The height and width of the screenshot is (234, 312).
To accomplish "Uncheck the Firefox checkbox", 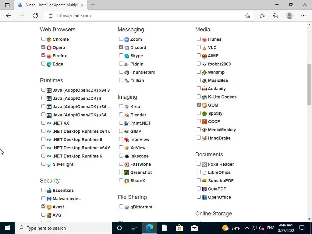I will click(43, 55).
